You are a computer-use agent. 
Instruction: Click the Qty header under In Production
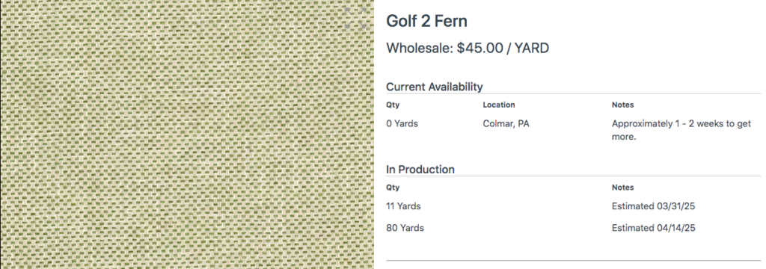(x=392, y=188)
